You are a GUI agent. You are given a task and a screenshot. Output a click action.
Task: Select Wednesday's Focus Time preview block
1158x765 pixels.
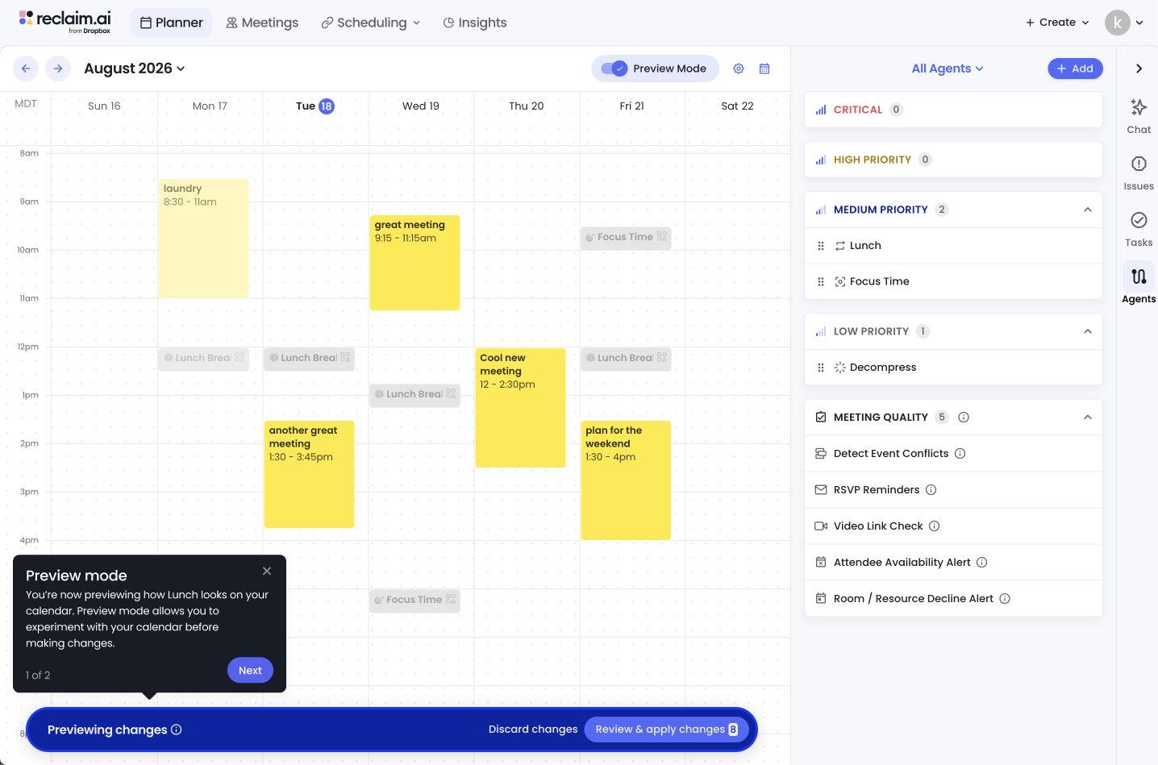pyautogui.click(x=414, y=600)
